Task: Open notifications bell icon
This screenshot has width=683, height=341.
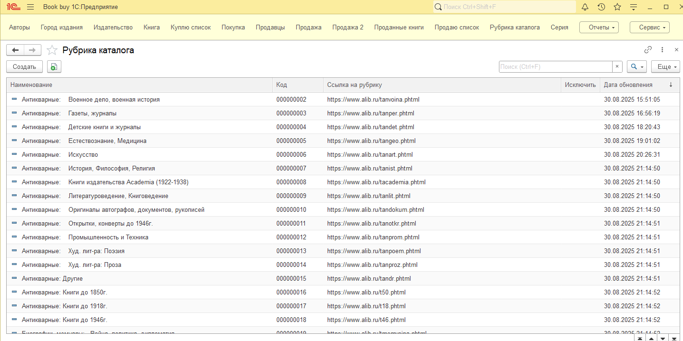Action: pos(585,7)
